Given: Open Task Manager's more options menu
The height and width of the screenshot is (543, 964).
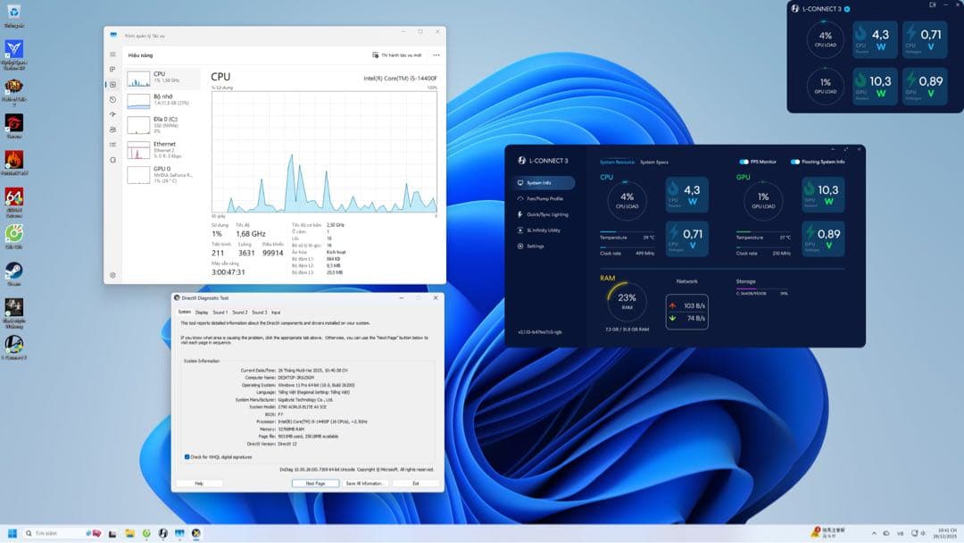Looking at the screenshot, I should (x=435, y=54).
